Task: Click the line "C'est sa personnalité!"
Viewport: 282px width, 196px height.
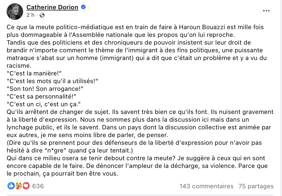Action: point(41,97)
